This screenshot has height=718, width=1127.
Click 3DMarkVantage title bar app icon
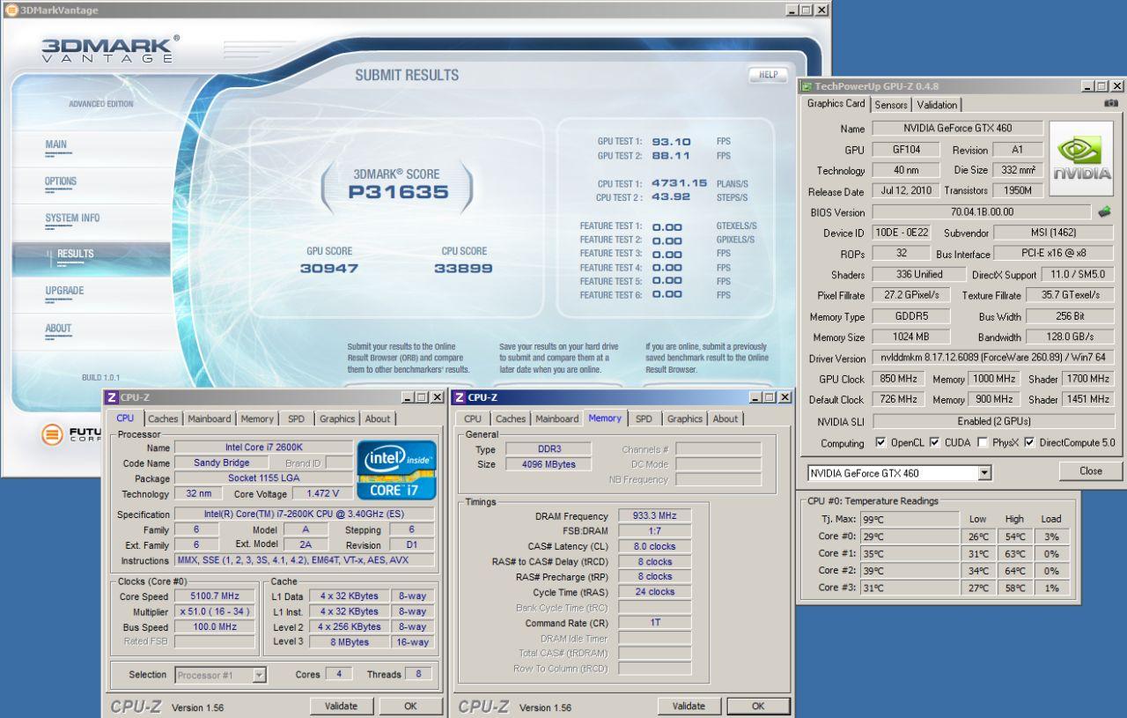[x=11, y=10]
